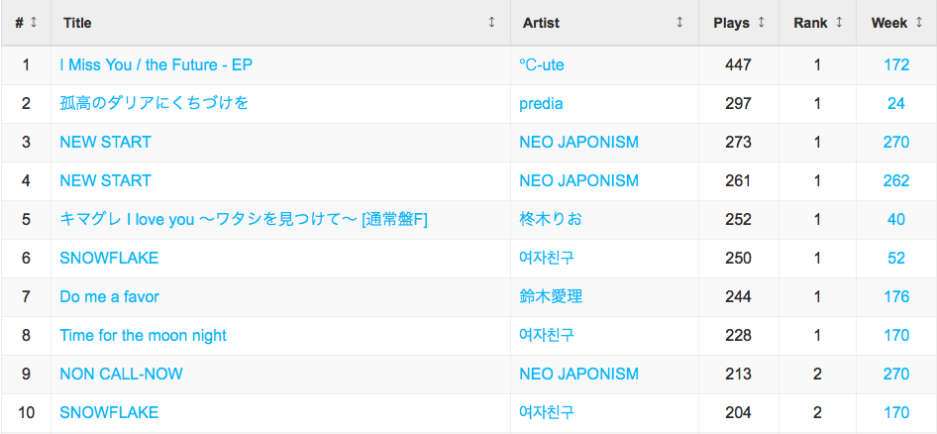The image size is (937, 434).
Task: Sort by the # column arrows
Action: click(x=34, y=23)
